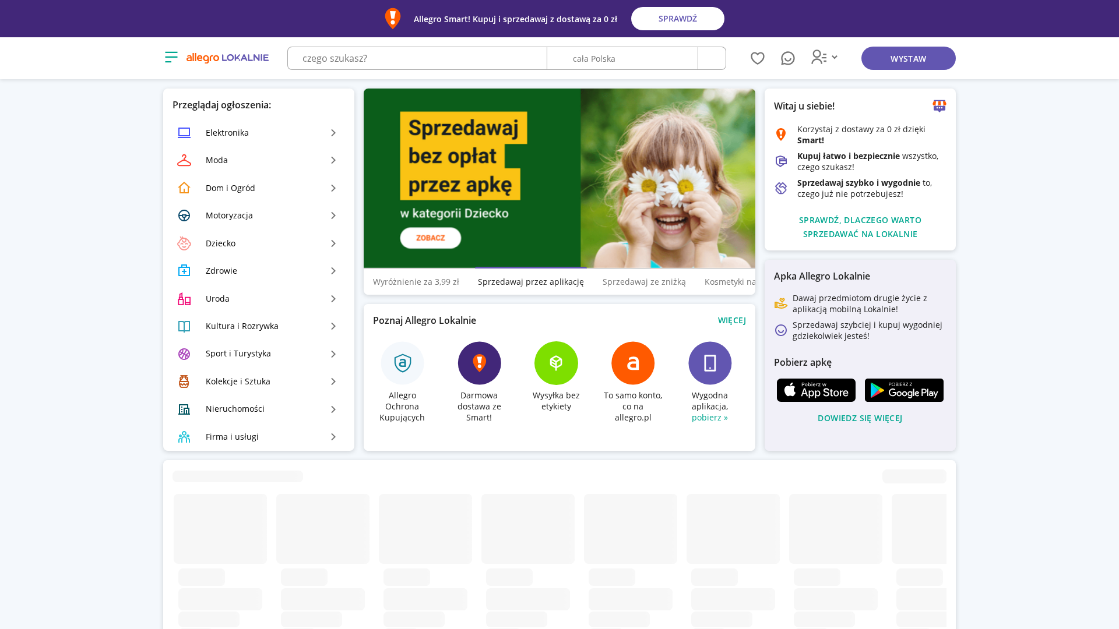Select the Kosmetyki banner tab

pyautogui.click(x=730, y=282)
